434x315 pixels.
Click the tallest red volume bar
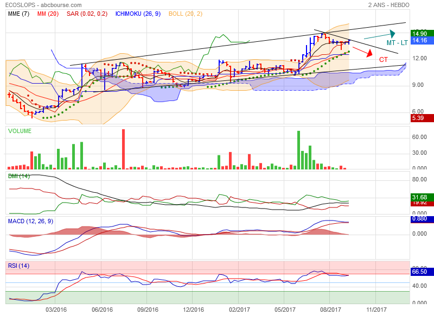[124, 149]
